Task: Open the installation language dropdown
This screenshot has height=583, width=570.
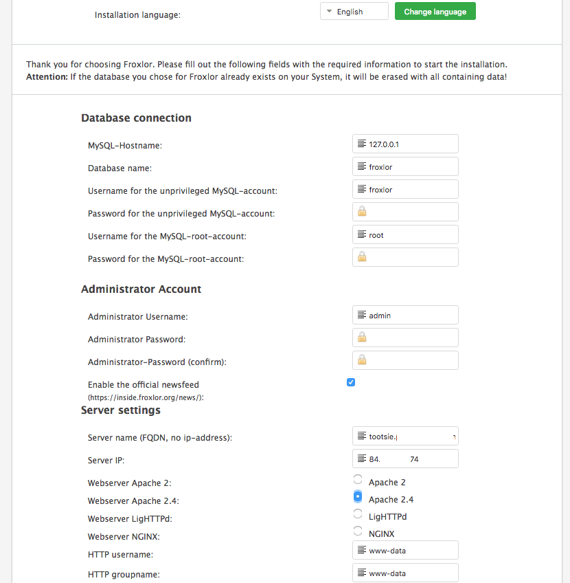Action: [x=354, y=12]
